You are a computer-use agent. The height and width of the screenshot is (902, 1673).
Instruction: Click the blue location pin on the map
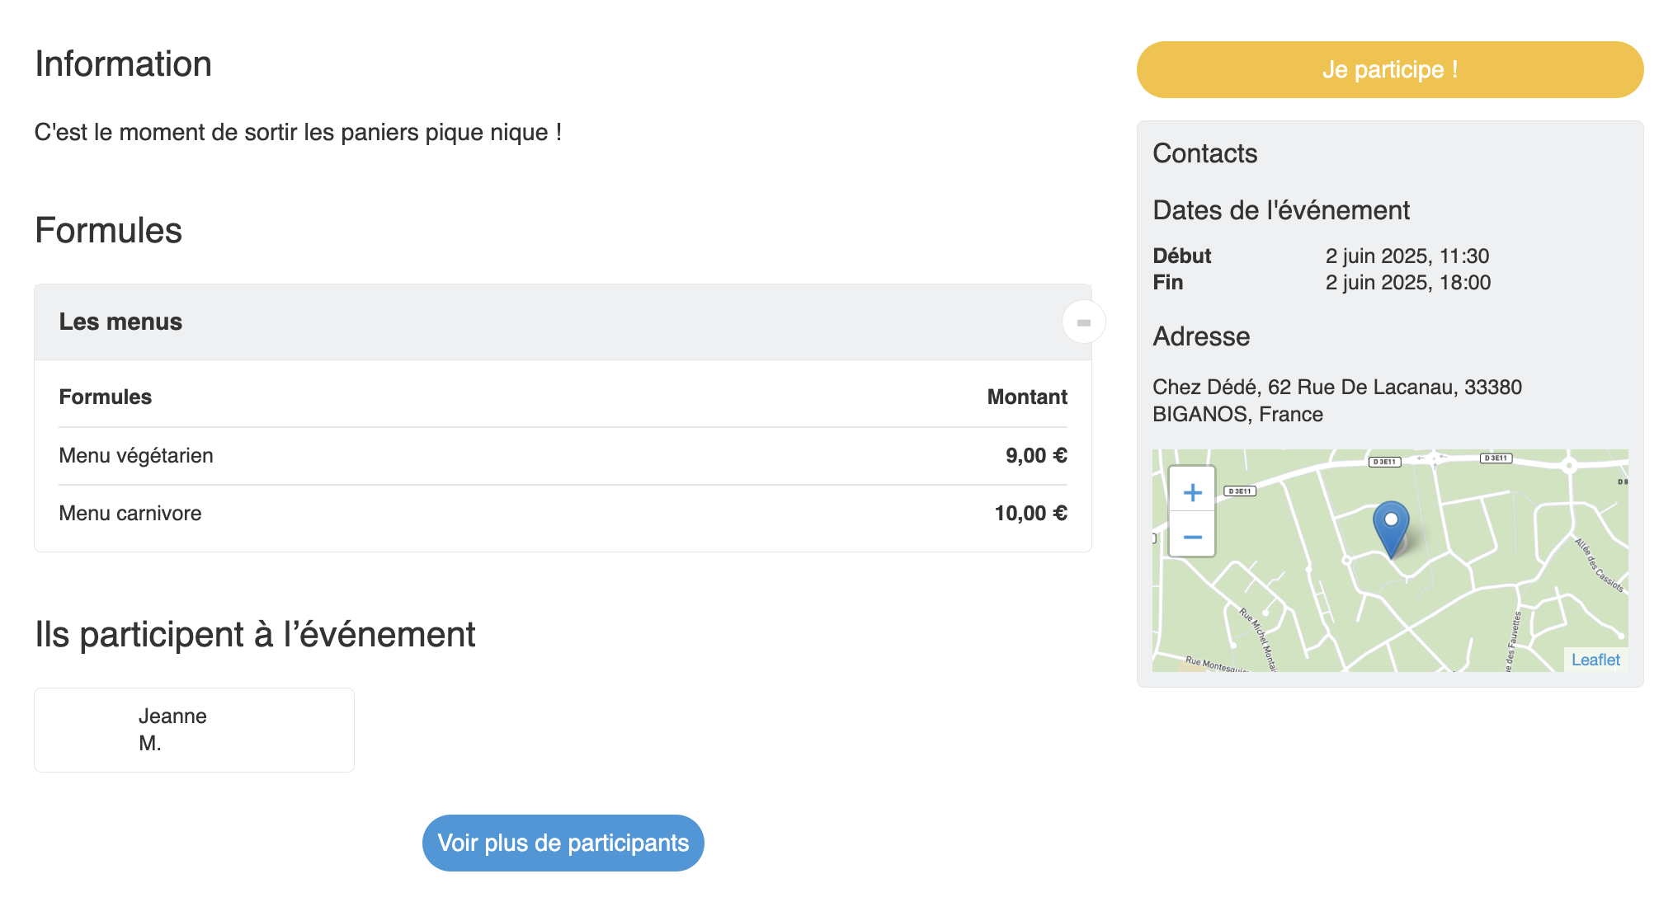(x=1391, y=529)
